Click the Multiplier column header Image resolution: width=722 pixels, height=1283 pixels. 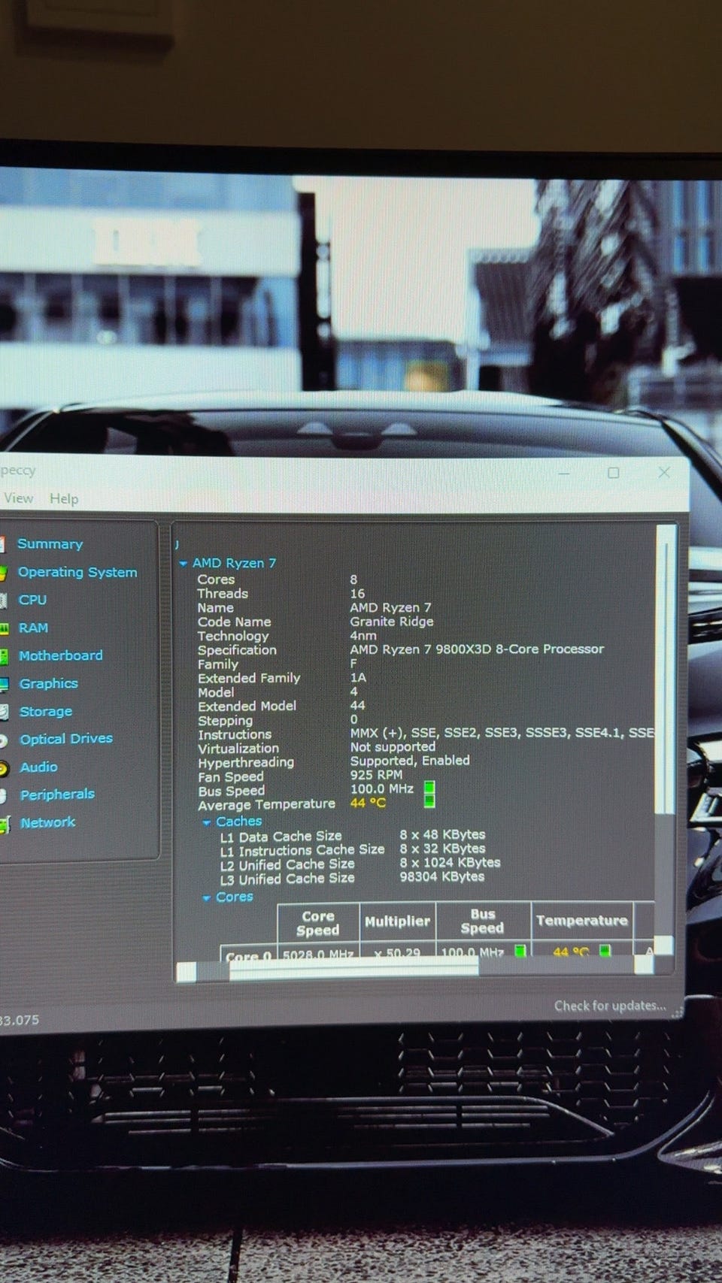[397, 921]
